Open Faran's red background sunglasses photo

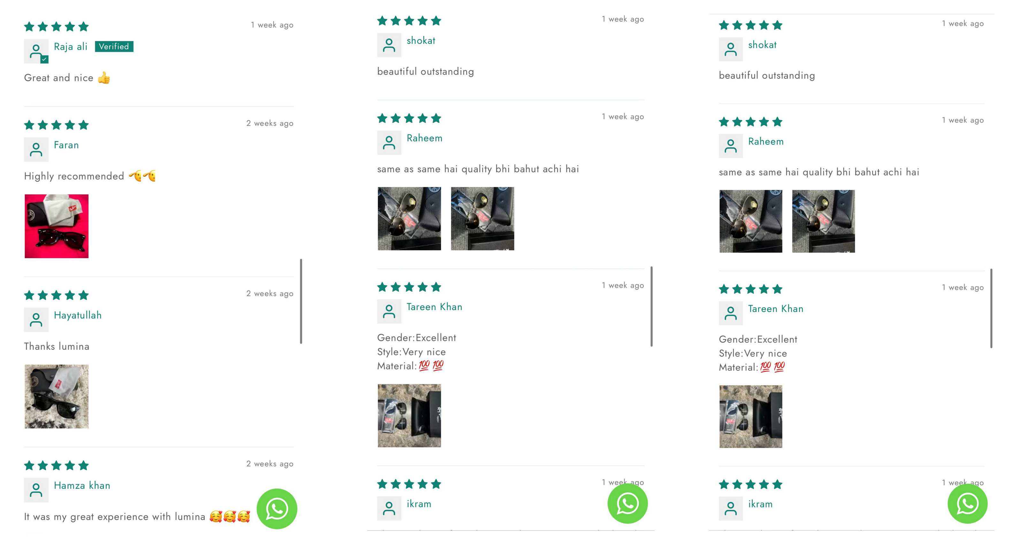click(56, 226)
